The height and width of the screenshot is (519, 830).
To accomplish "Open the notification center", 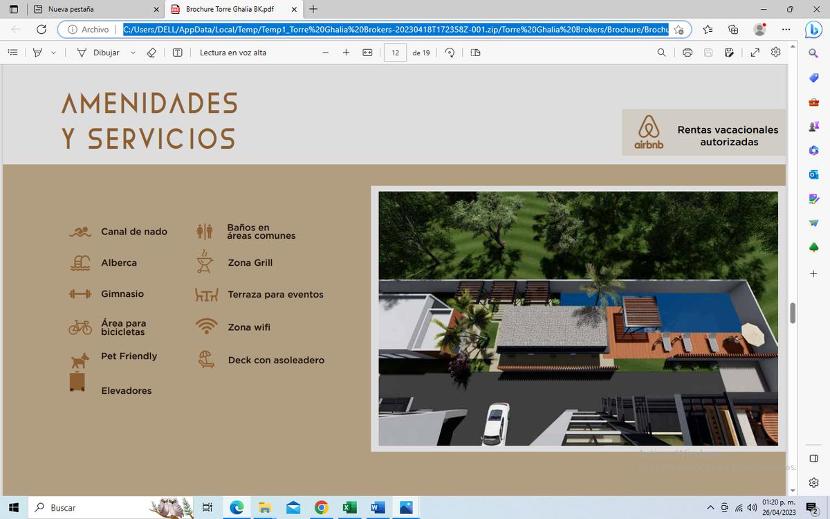I will click(x=813, y=508).
